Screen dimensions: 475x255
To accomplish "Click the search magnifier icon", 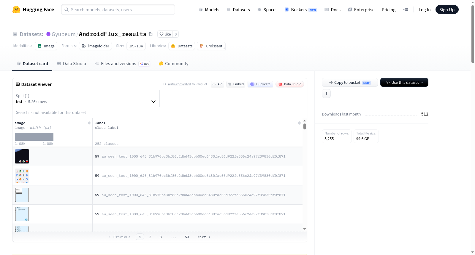I will [x=66, y=9].
